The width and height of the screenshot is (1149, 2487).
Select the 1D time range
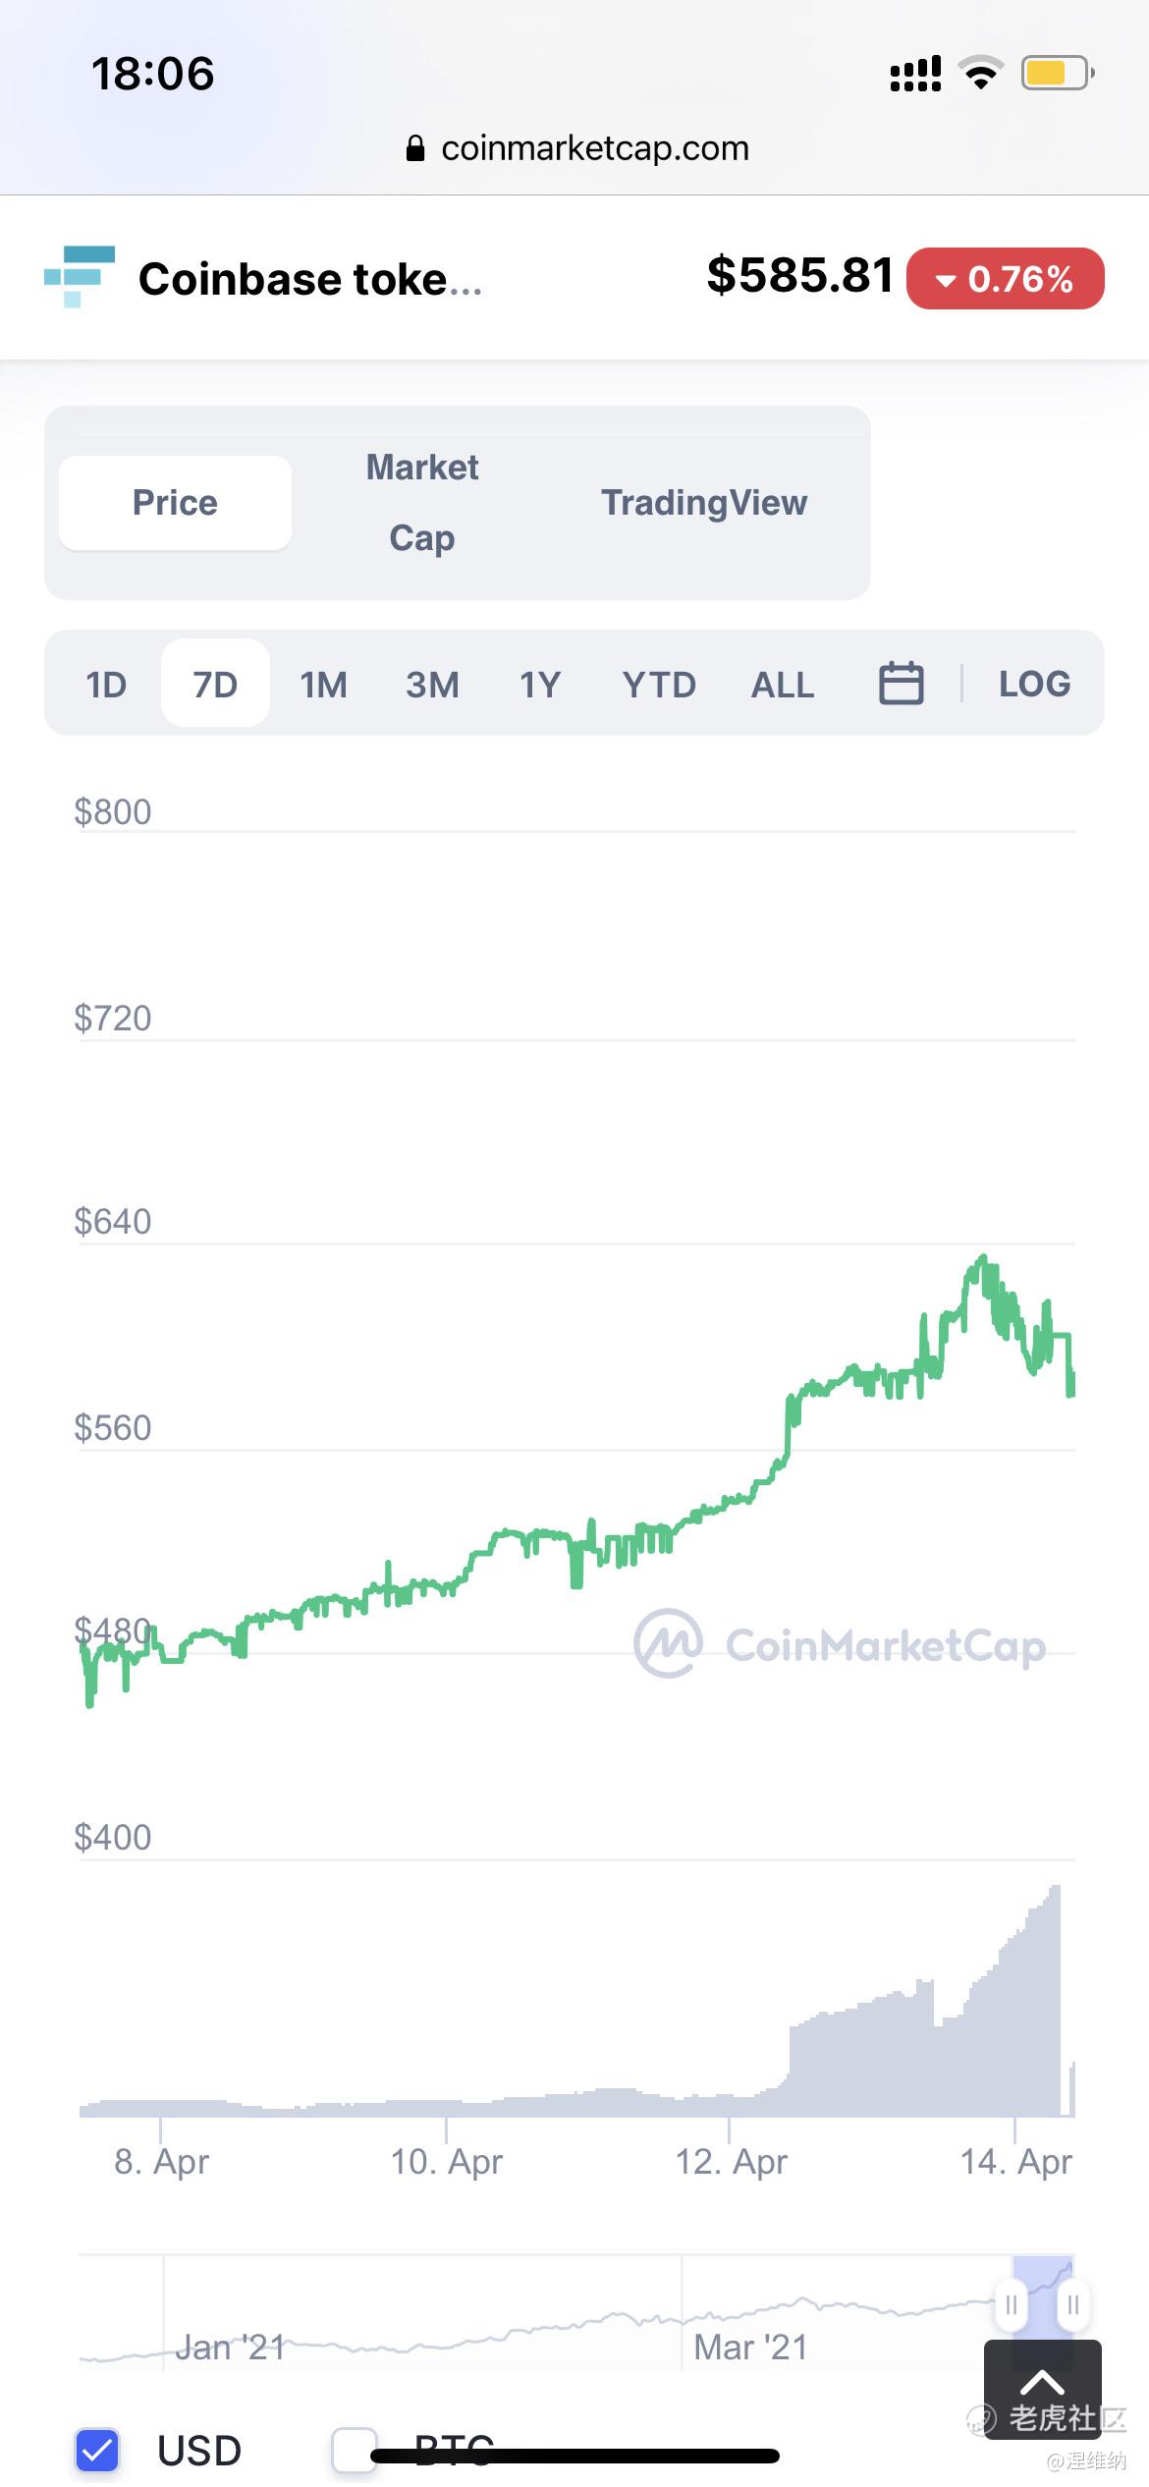[106, 684]
